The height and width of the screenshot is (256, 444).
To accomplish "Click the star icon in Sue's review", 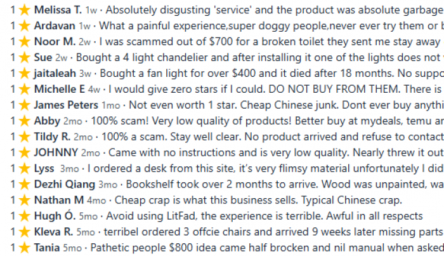I will point(25,58).
